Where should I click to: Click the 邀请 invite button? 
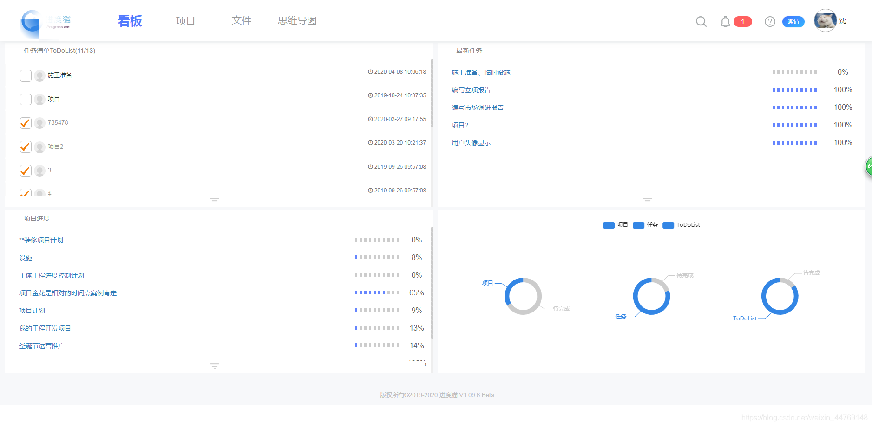click(793, 22)
